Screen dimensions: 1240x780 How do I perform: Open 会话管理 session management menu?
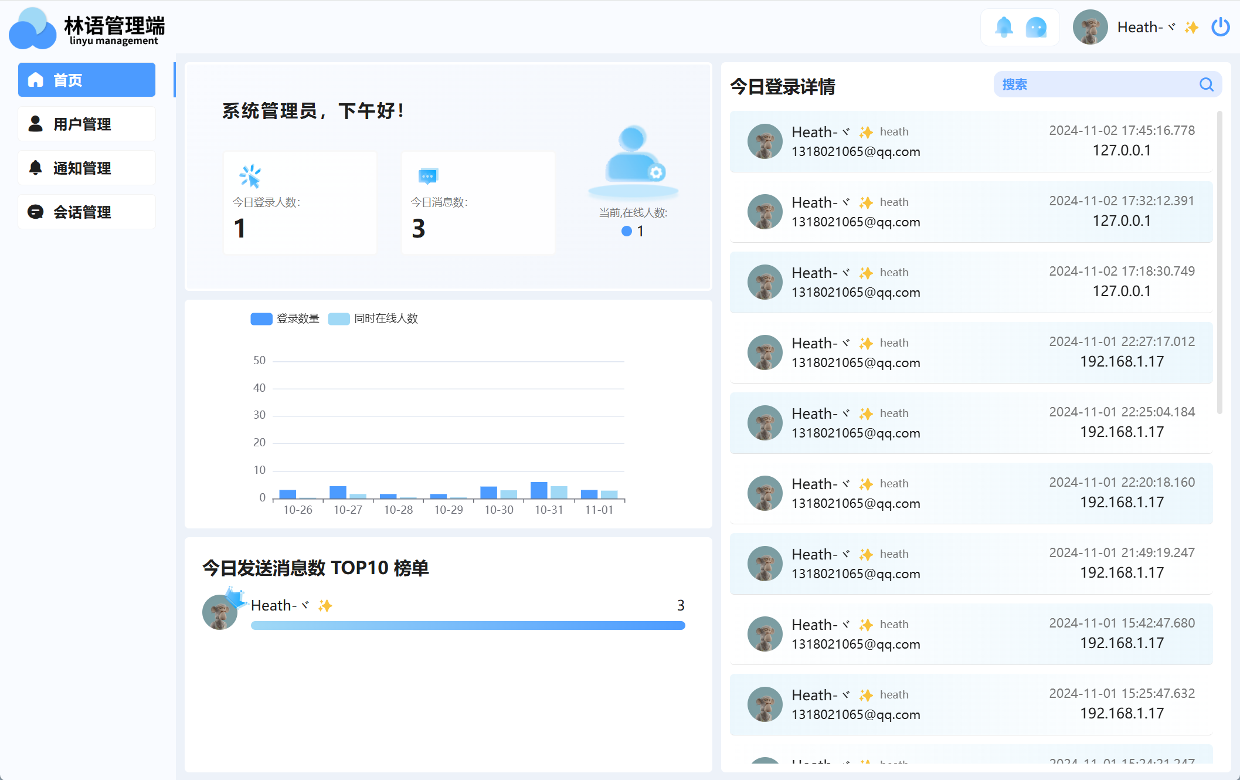[x=87, y=212]
